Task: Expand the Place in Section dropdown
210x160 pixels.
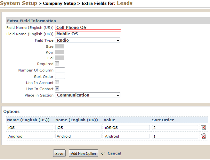Action: [88, 95]
